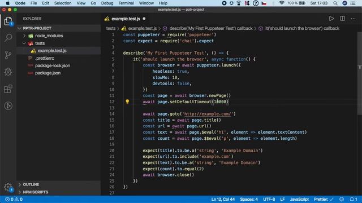362x203 pixels.
Task: Open the Debug menu
Action: tap(107, 3)
